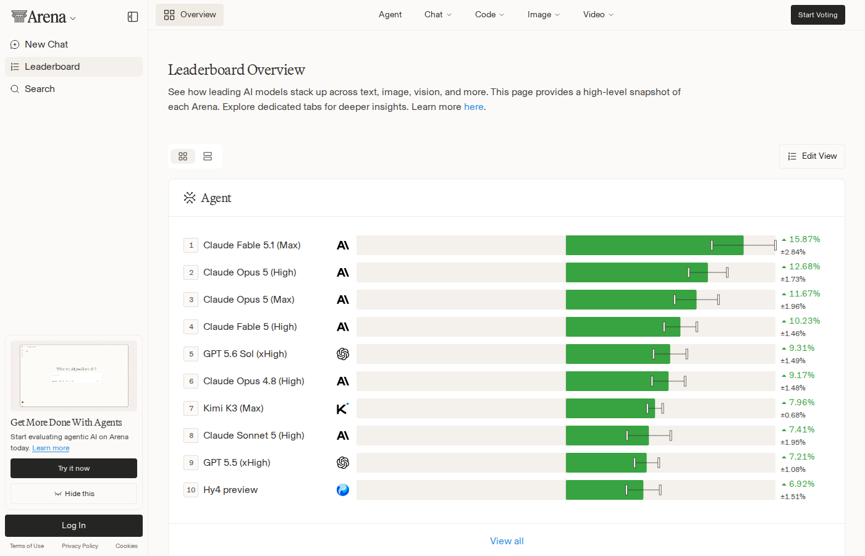Switch to grid view layout
This screenshot has height=556, width=865.
point(183,156)
